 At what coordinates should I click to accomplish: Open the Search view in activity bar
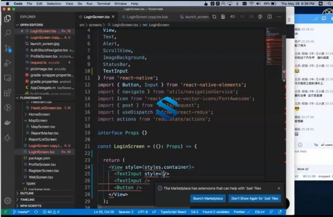[x=8, y=33]
